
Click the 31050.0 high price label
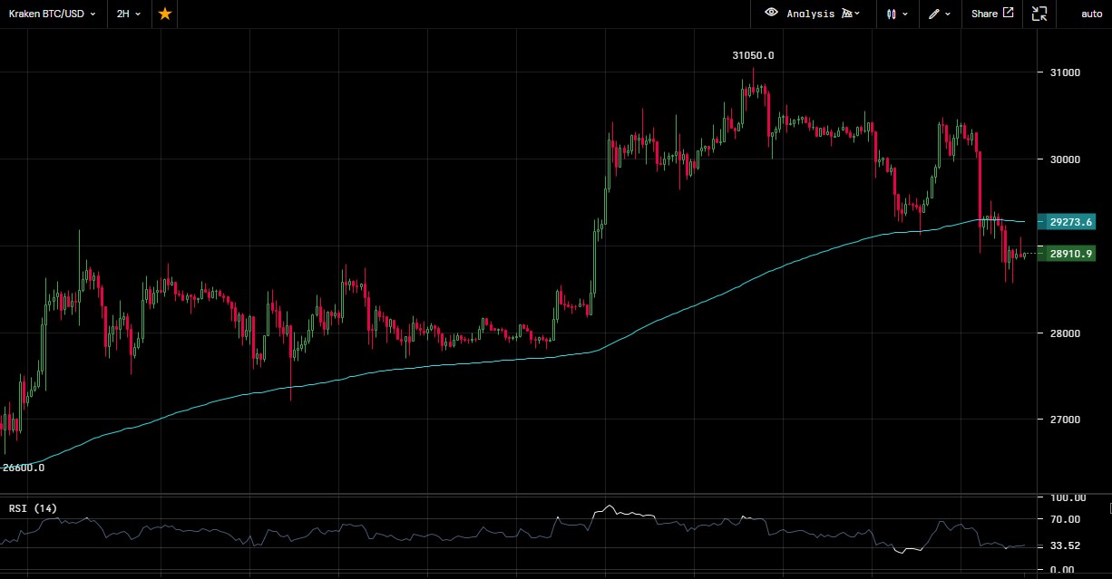754,55
